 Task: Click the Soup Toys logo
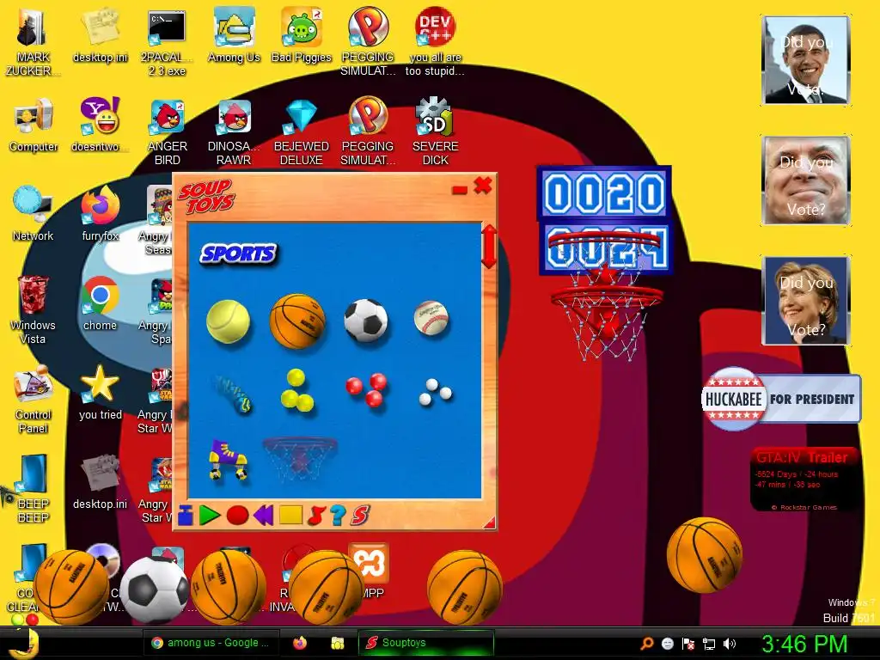[x=206, y=197]
